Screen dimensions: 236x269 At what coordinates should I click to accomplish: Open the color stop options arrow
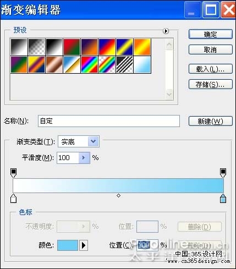(x=84, y=245)
